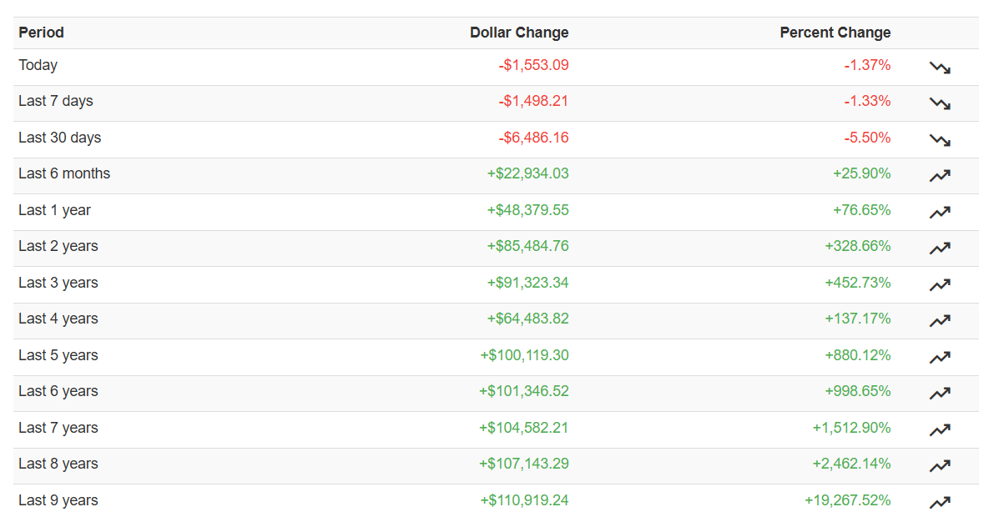Click the Dollar Change column header
Viewport: 989px width, 527px height.
pos(519,33)
